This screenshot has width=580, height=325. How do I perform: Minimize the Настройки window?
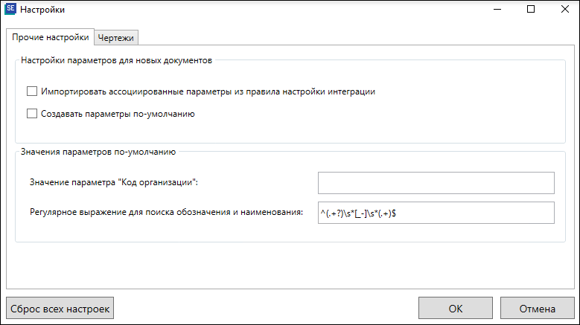pos(497,9)
